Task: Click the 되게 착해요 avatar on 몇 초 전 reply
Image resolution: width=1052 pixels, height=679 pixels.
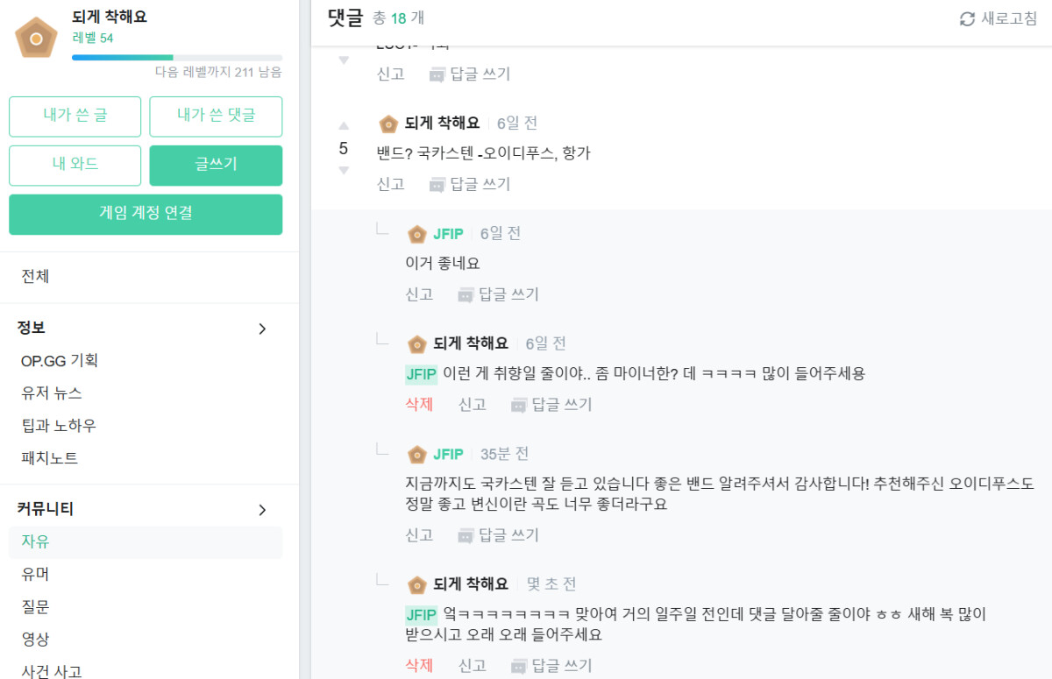Action: click(x=417, y=584)
